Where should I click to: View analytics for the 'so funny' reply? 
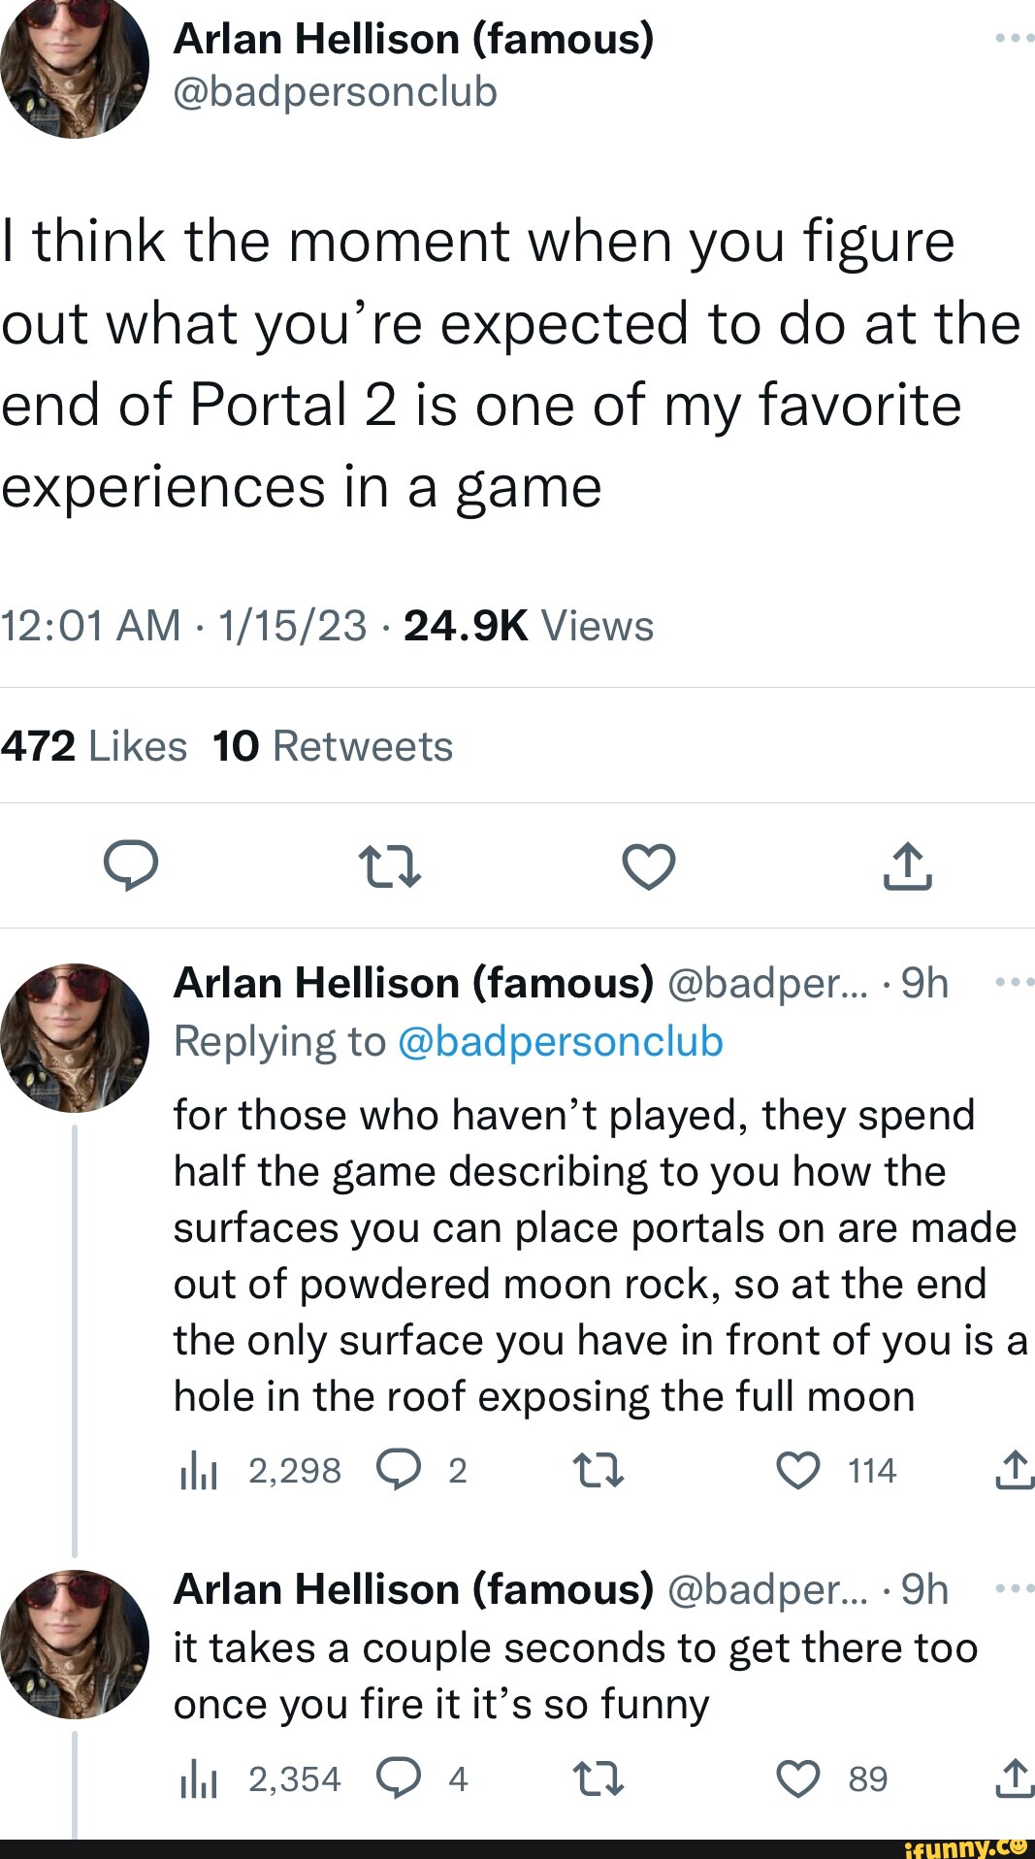tap(199, 1779)
